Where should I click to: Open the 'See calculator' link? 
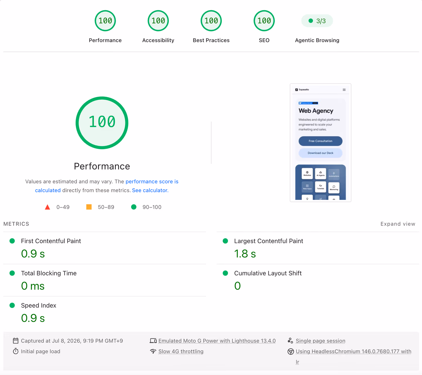coord(150,190)
